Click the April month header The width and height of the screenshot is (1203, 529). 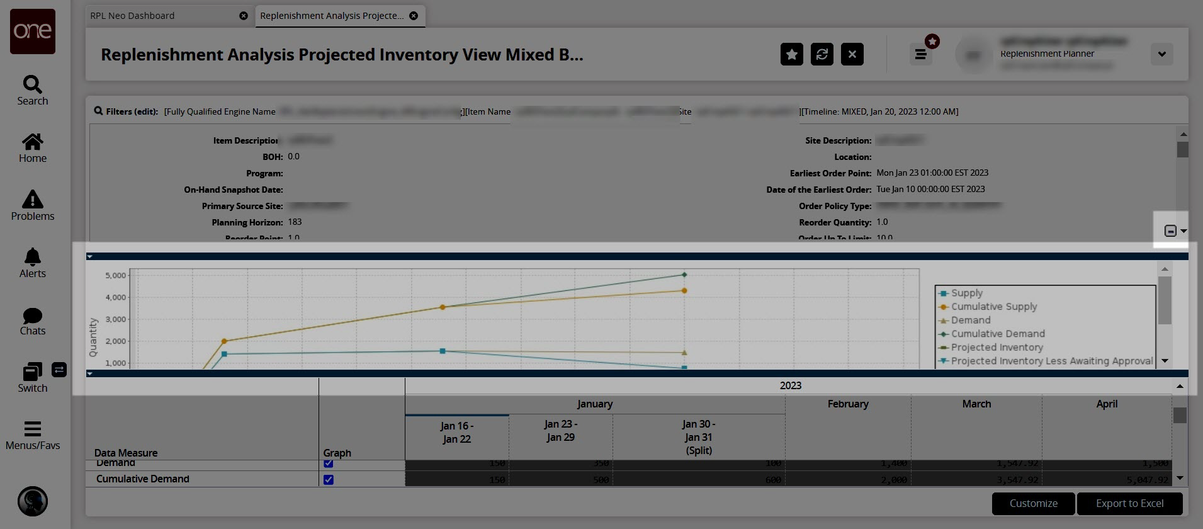coord(1107,404)
